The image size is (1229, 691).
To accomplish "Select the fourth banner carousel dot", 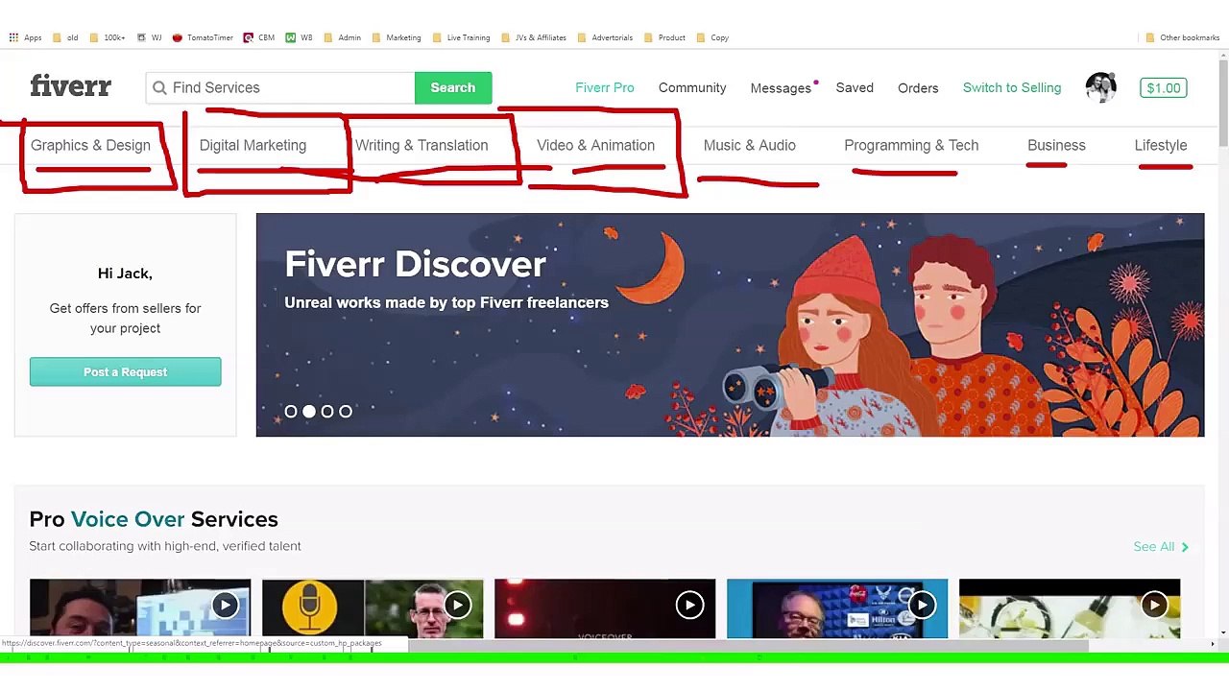I will pos(346,411).
